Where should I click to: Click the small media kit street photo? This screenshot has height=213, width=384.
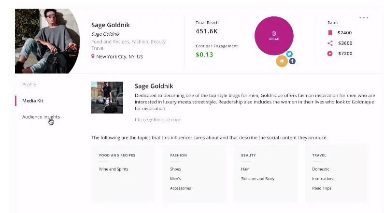(x=107, y=98)
